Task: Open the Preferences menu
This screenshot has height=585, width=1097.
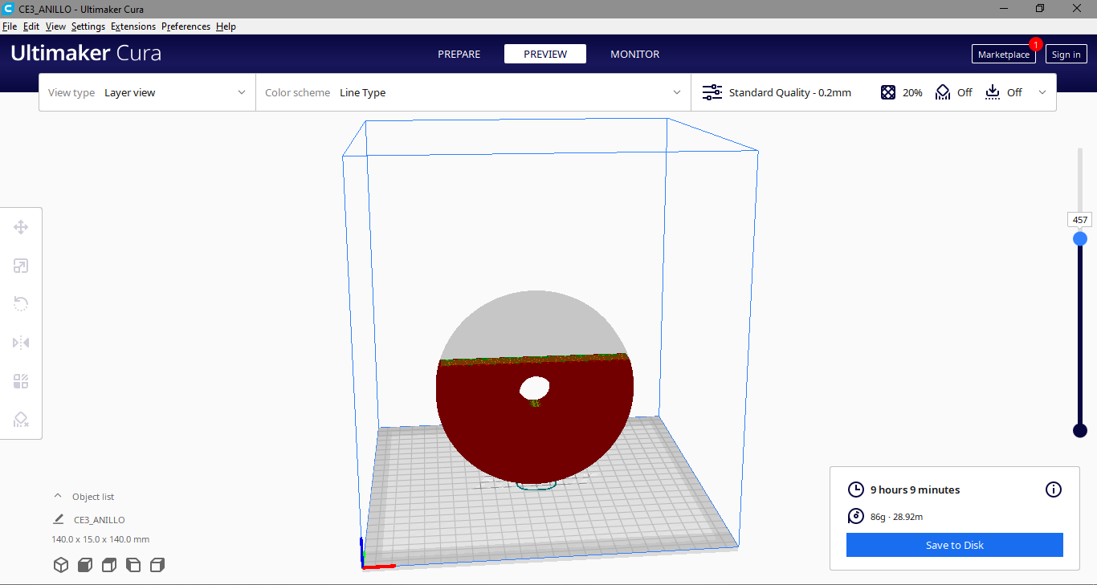Action: pos(186,26)
